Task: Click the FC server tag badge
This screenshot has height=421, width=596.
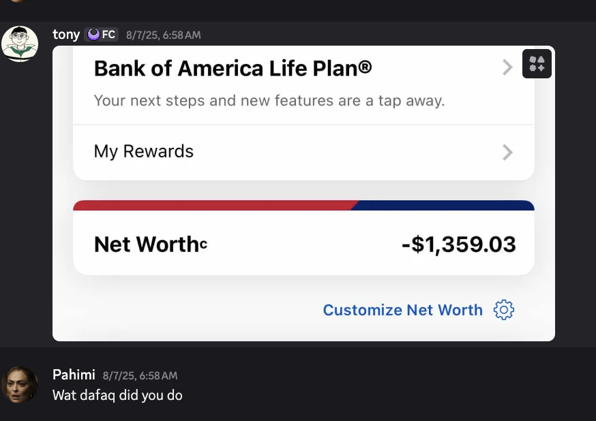Action: click(x=102, y=34)
